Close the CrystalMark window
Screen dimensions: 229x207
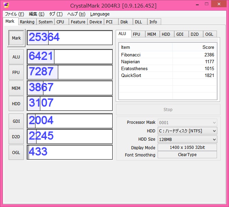(x=219, y=4)
